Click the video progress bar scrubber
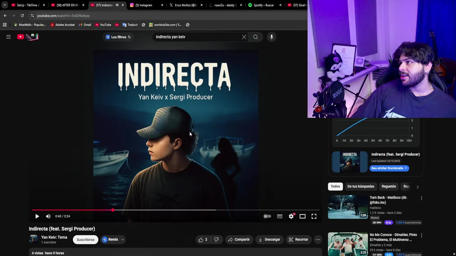 (113, 210)
